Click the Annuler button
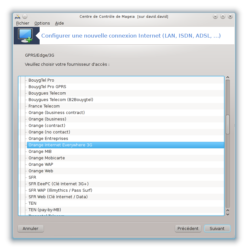The width and height of the screenshot is (248, 251). coord(31,228)
